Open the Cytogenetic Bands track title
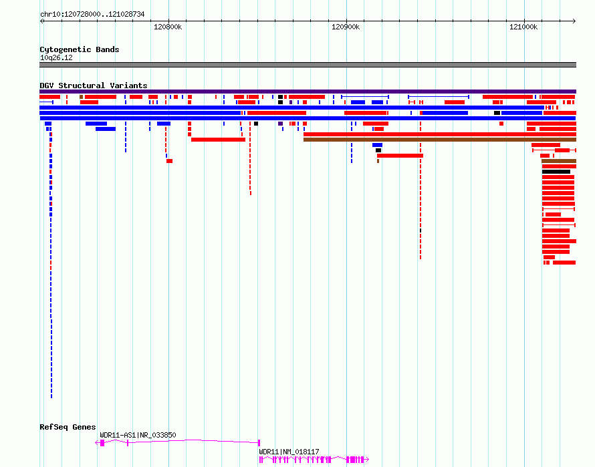The height and width of the screenshot is (467, 595). tap(80, 49)
